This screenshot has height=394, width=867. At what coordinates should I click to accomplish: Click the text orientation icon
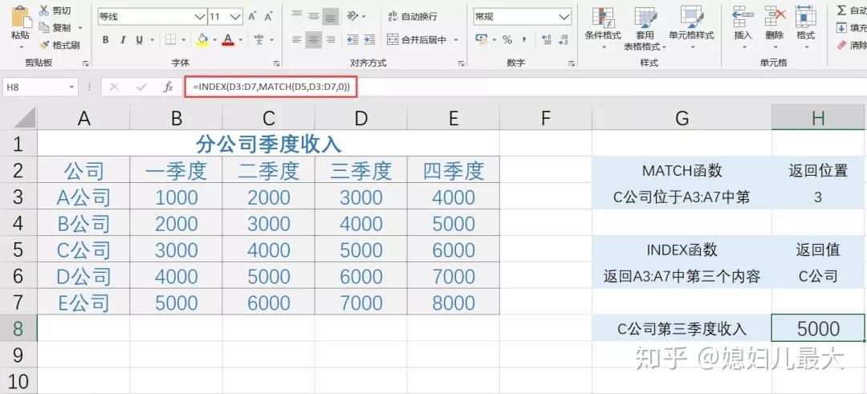pos(352,16)
